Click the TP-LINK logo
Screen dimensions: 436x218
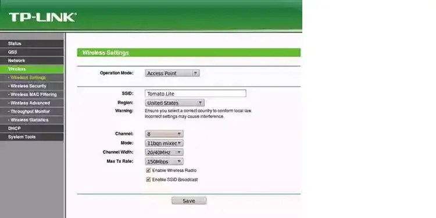[x=42, y=17]
